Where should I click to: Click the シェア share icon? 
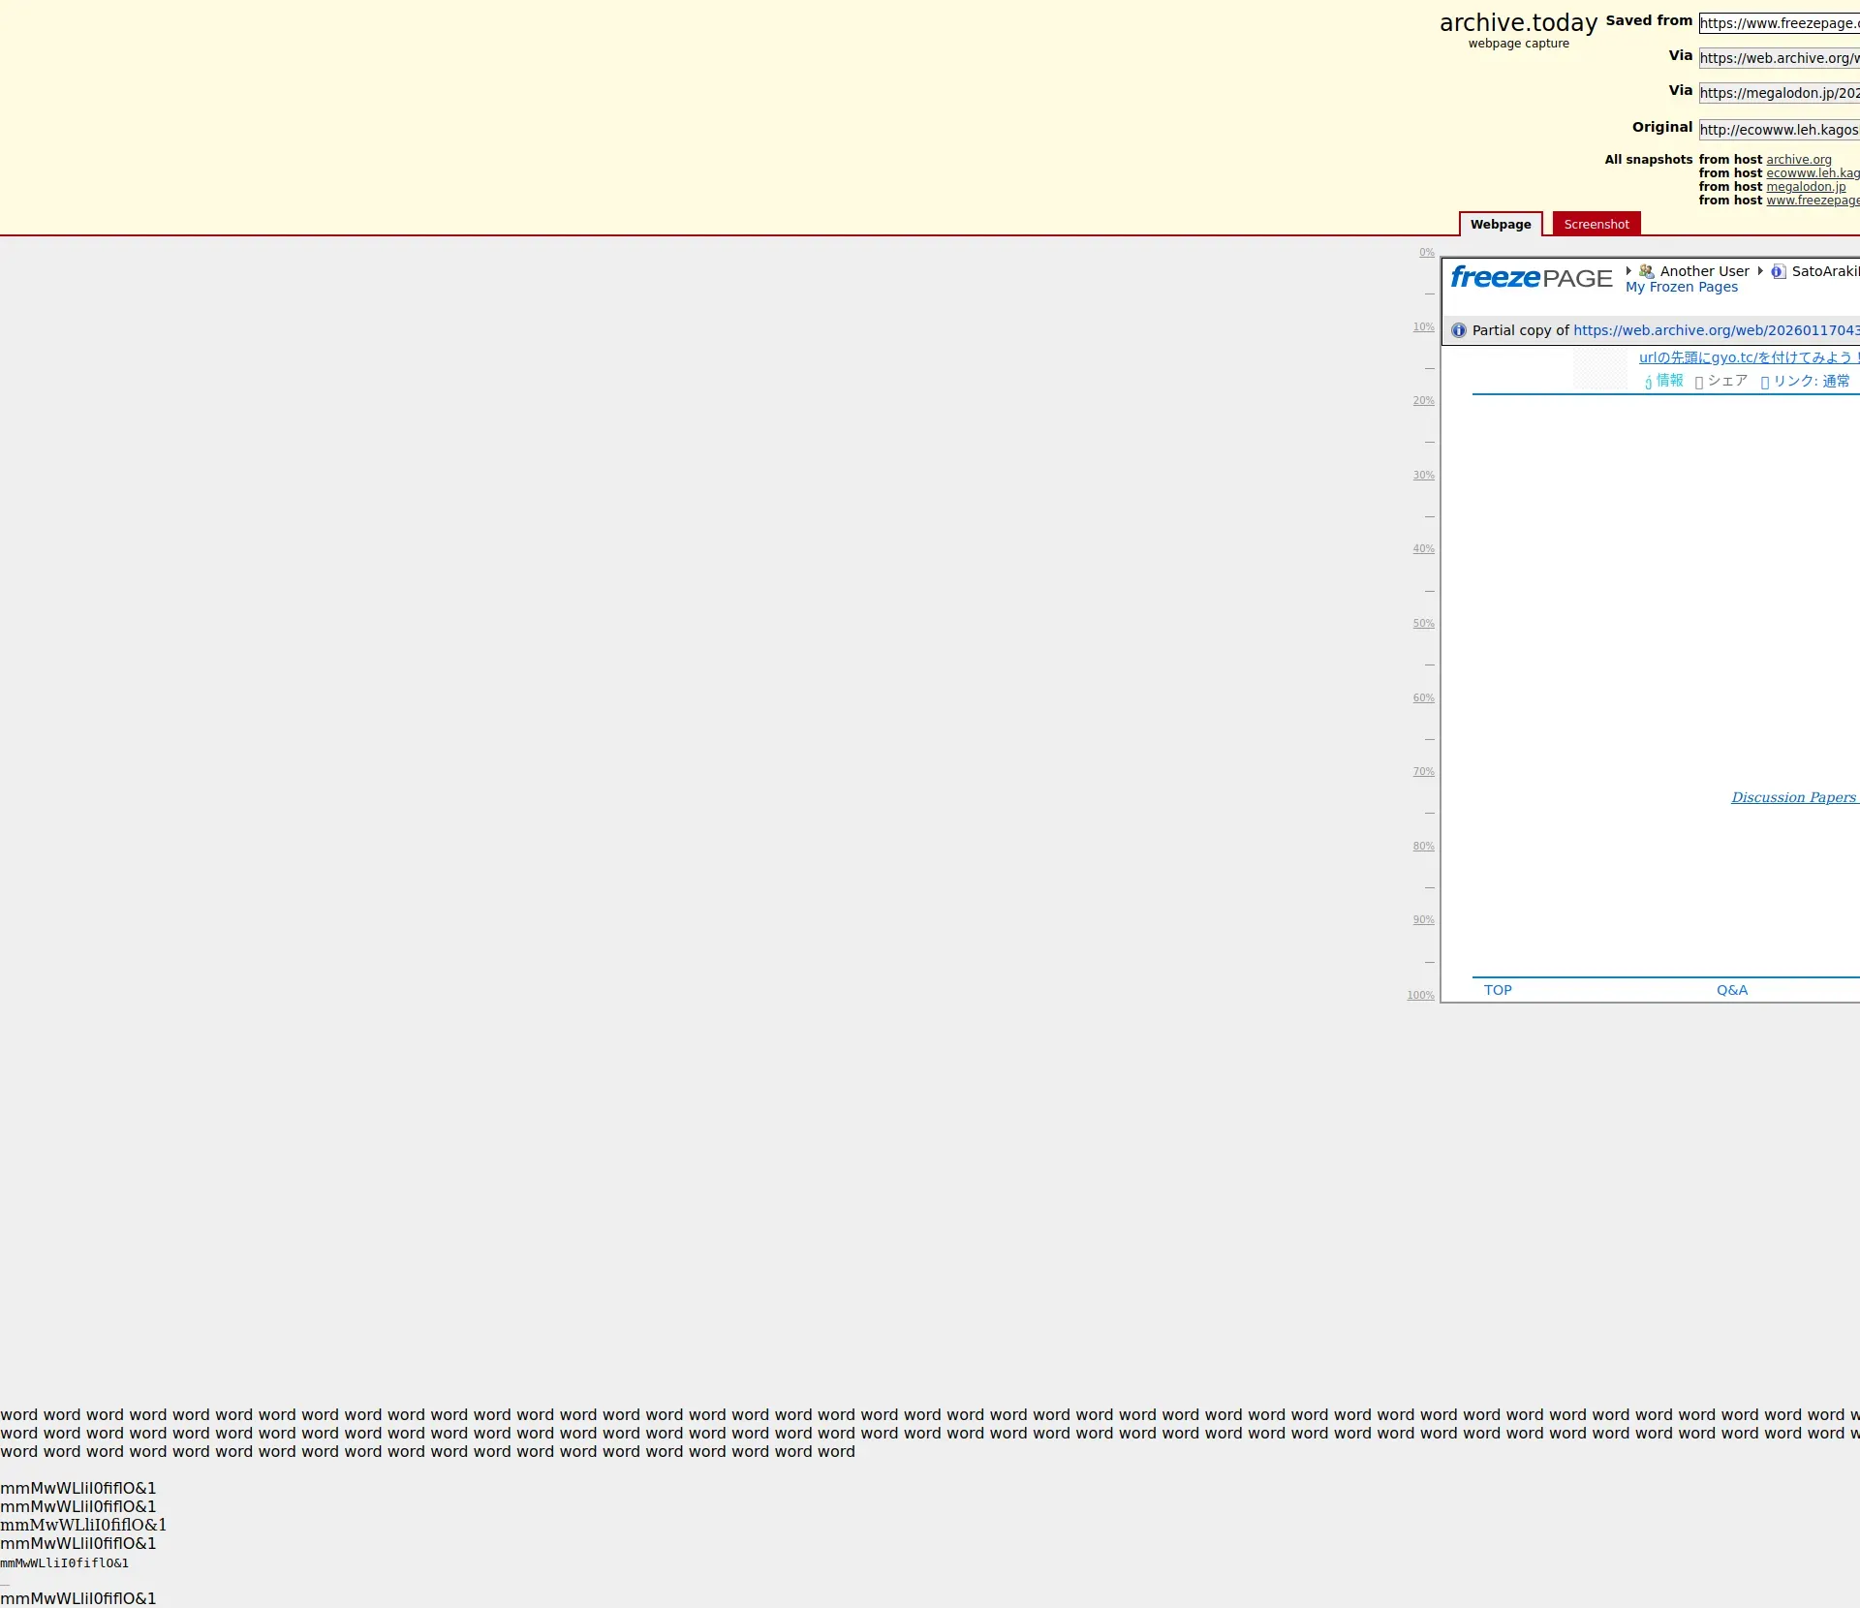(x=1699, y=382)
